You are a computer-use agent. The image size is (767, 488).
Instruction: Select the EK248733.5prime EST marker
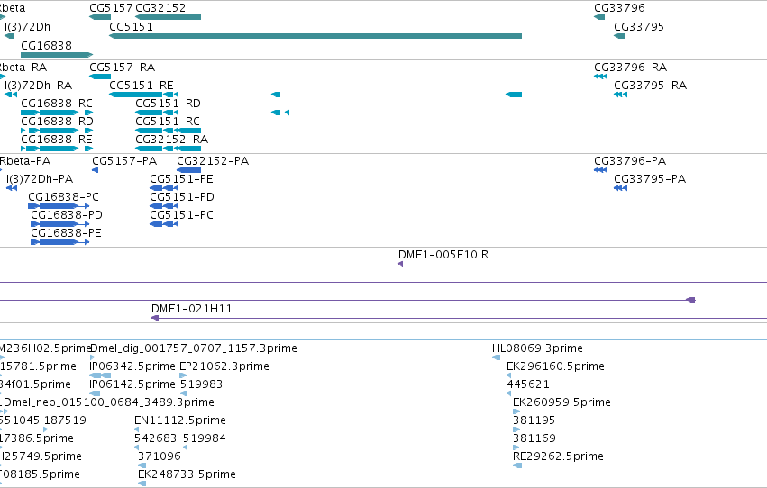point(142,483)
